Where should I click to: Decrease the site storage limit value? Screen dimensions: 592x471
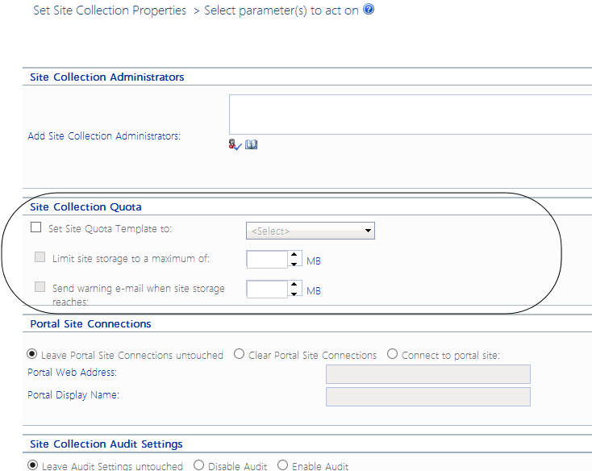(x=294, y=264)
